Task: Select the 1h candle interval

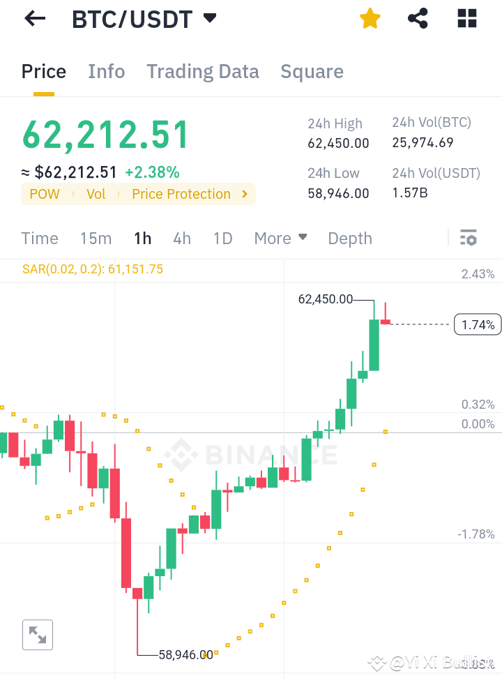Action: (142, 238)
